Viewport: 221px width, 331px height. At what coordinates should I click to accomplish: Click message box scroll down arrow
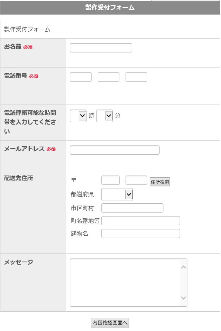tap(184, 298)
